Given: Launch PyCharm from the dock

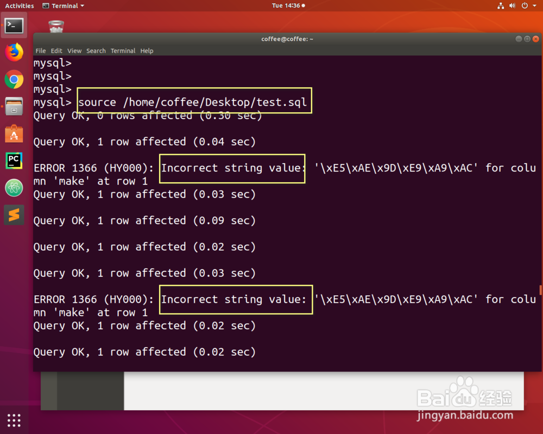Looking at the screenshot, I should (x=14, y=161).
